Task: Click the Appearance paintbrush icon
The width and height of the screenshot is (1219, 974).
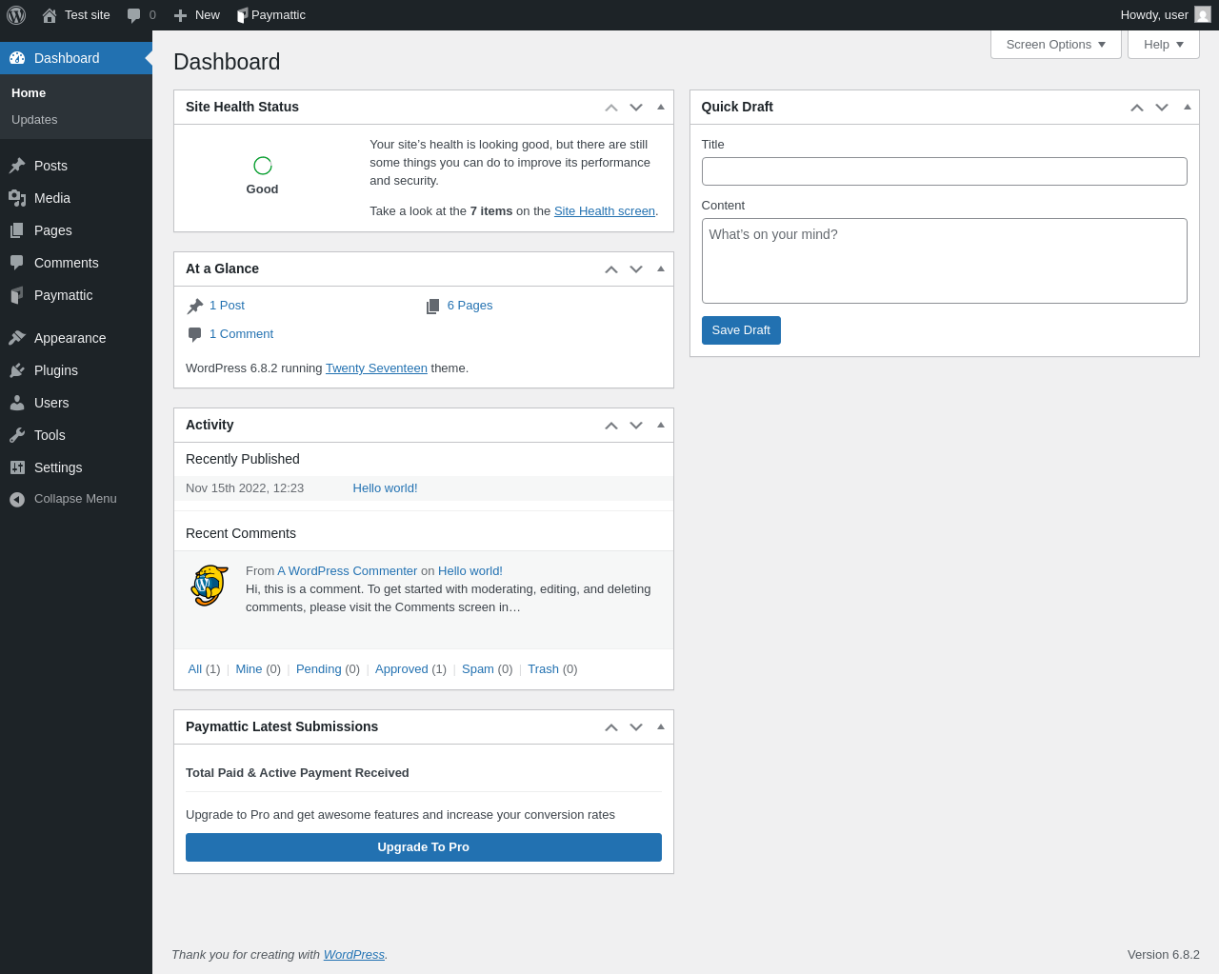Action: [x=17, y=338]
